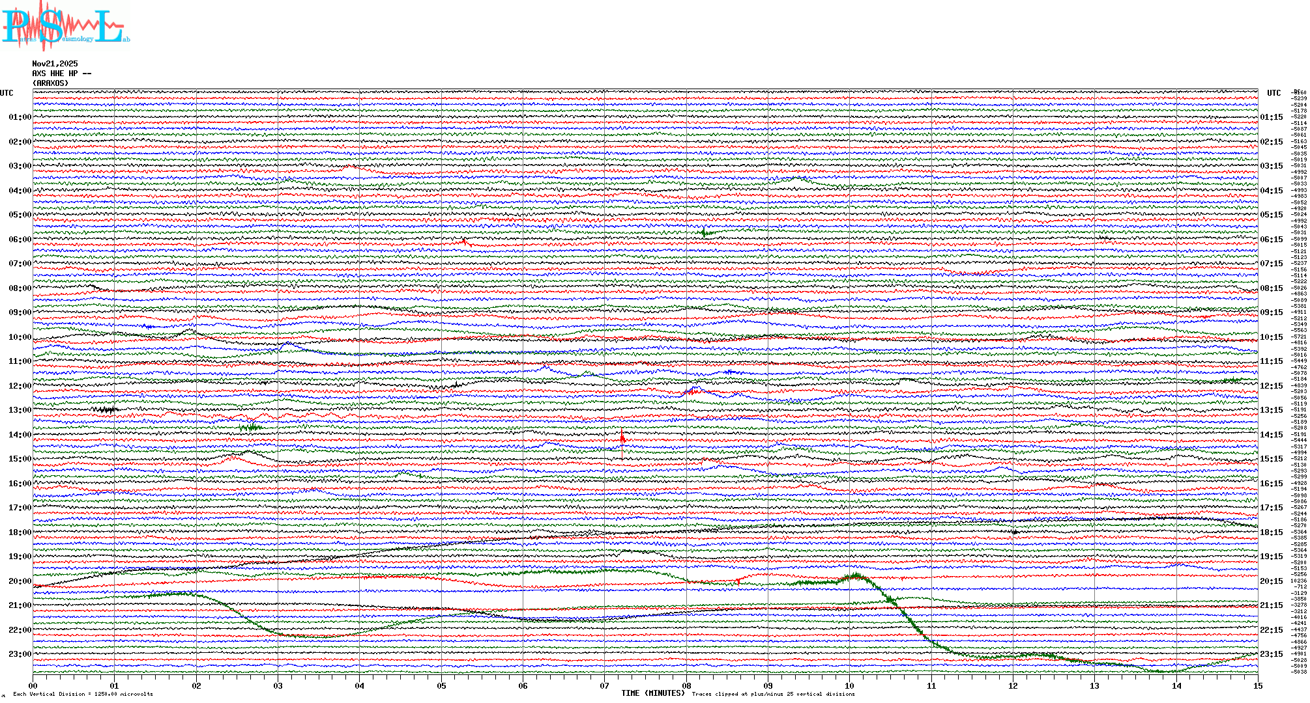Image resolution: width=1310 pixels, height=703 pixels.
Task: Click the 10:15 time label on right
Action: (1271, 337)
